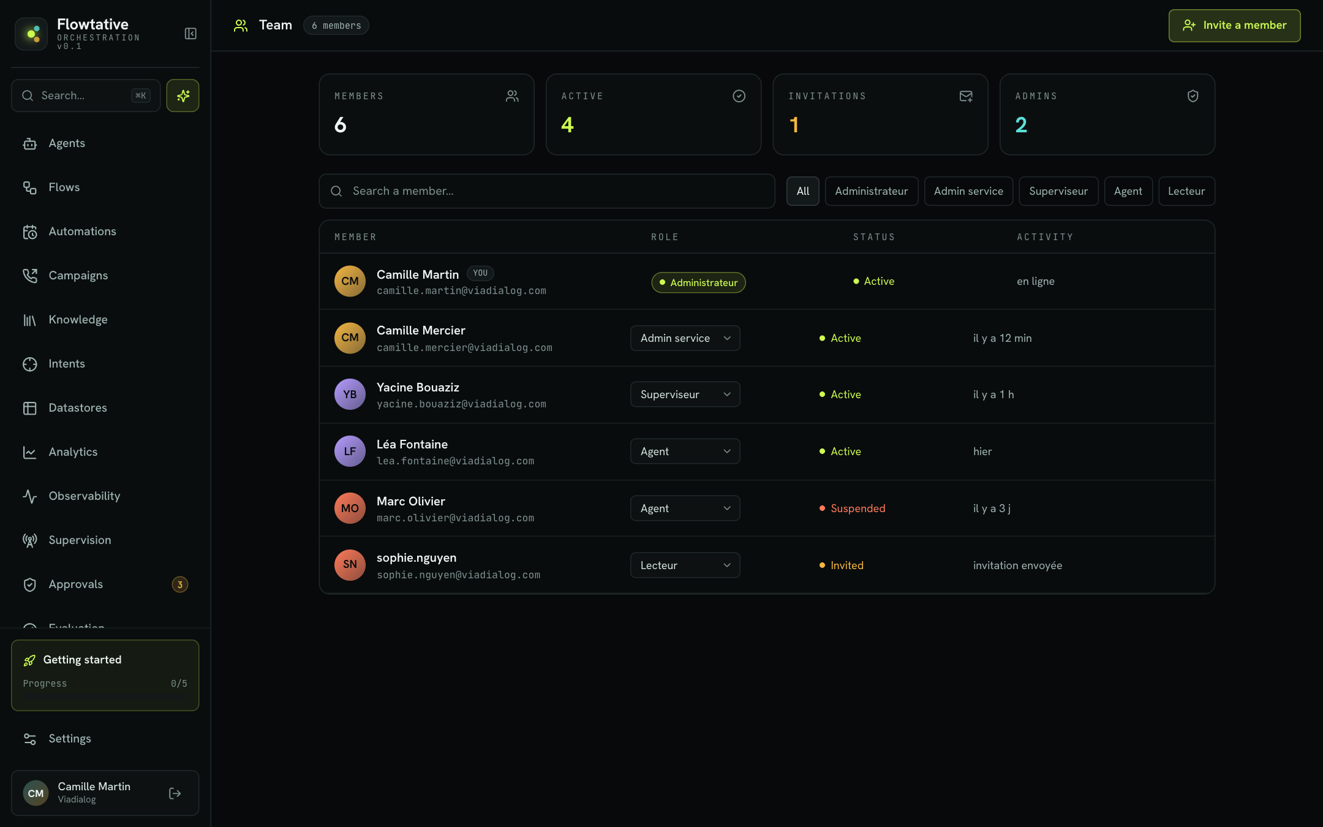
Task: Click the Flowtative logo icon
Action: [x=31, y=34]
